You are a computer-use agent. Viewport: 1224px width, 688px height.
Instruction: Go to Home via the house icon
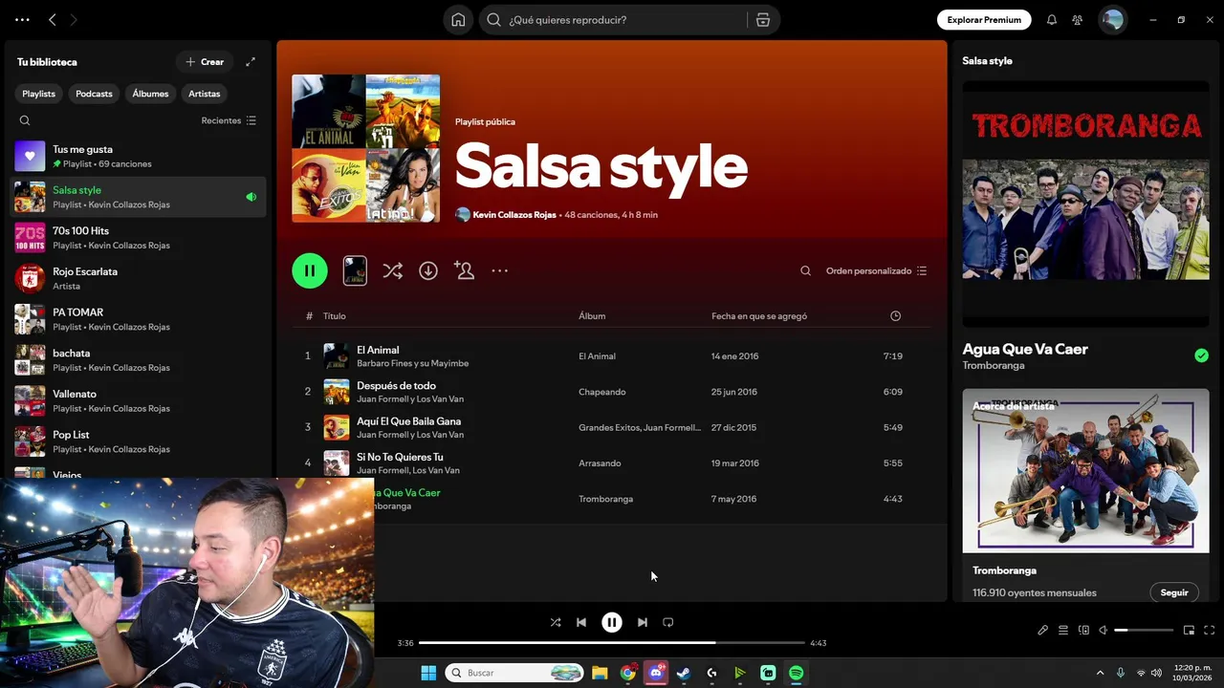click(x=458, y=19)
